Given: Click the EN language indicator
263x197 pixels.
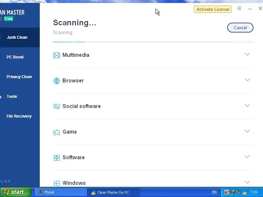Looking at the screenshot, I should coord(214,192).
